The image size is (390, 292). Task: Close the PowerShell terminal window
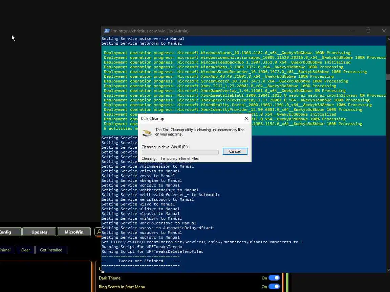pos(384,31)
